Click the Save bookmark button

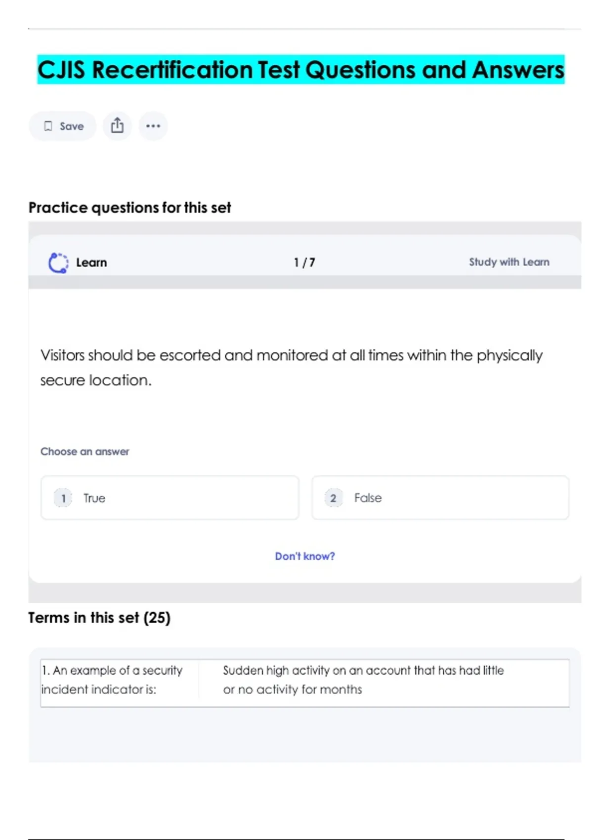tap(63, 126)
